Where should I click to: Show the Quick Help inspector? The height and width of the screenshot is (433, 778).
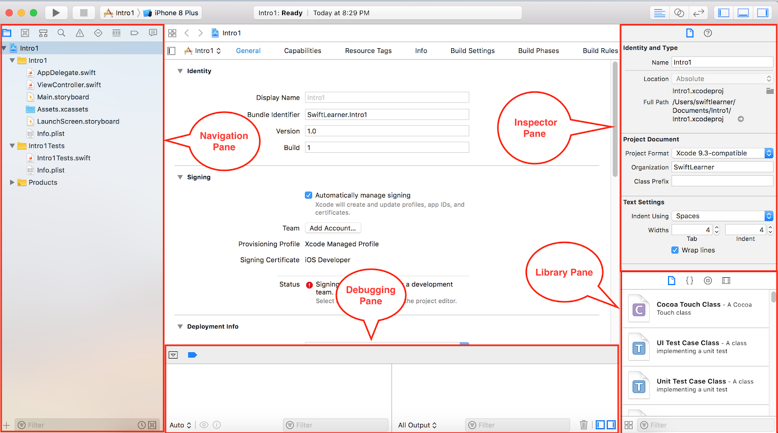point(708,33)
